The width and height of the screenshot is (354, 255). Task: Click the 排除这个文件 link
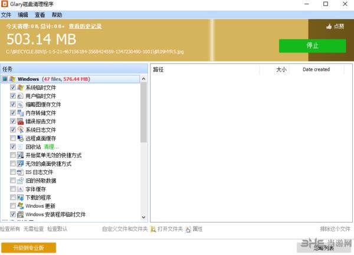point(335,229)
